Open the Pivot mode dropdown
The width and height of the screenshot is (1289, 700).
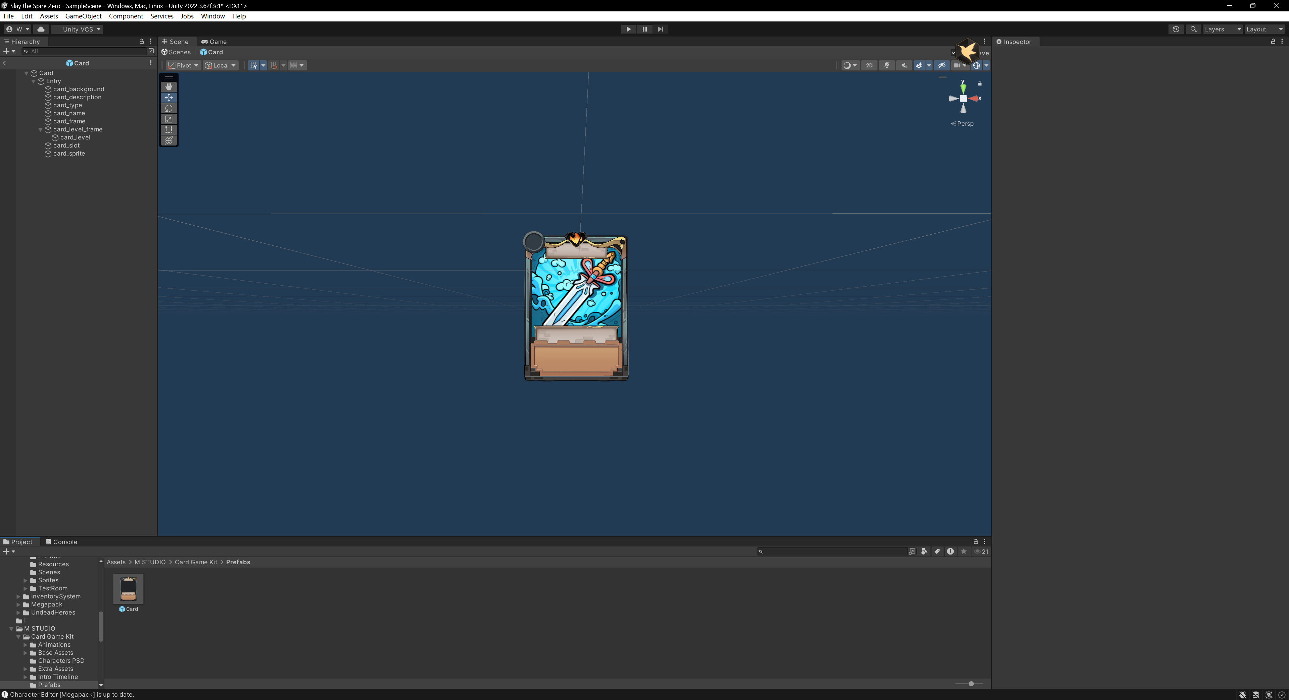coord(184,65)
